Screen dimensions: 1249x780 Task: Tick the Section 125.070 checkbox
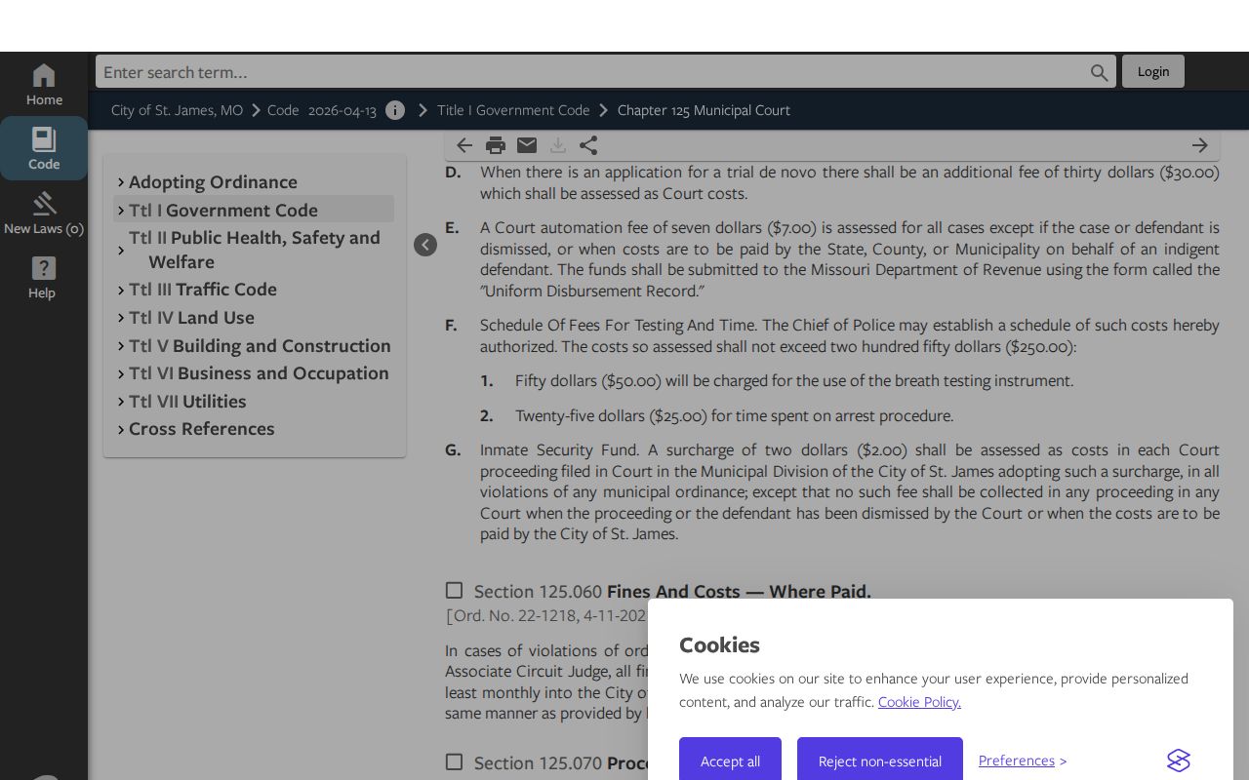pyautogui.click(x=454, y=761)
